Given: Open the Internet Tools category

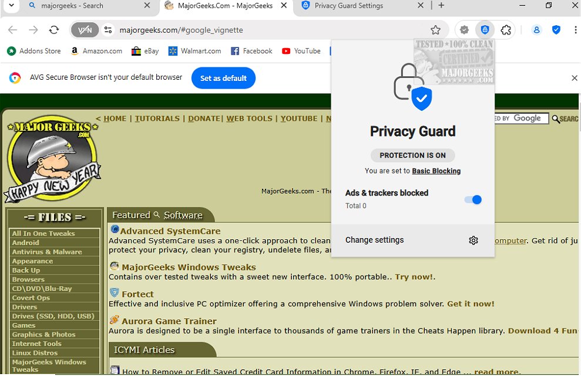Looking at the screenshot, I should (x=55, y=344).
